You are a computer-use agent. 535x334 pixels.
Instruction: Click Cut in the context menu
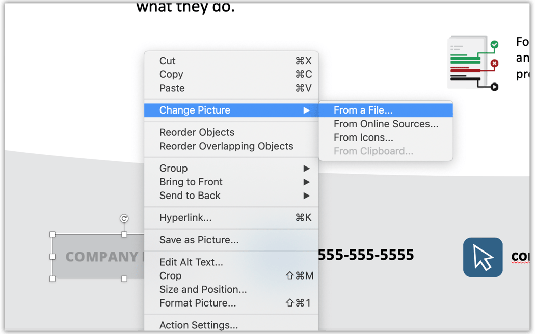(167, 61)
